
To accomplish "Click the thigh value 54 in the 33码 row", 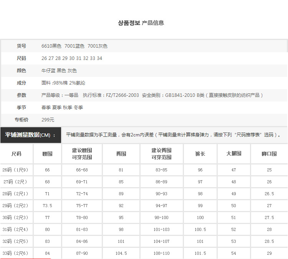I will (x=233, y=253).
